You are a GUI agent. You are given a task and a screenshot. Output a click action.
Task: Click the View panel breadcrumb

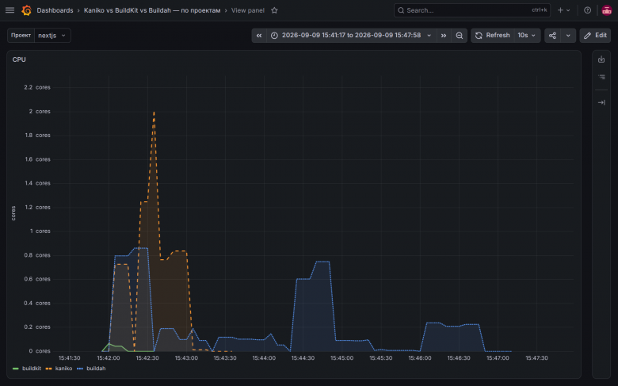tap(247, 10)
